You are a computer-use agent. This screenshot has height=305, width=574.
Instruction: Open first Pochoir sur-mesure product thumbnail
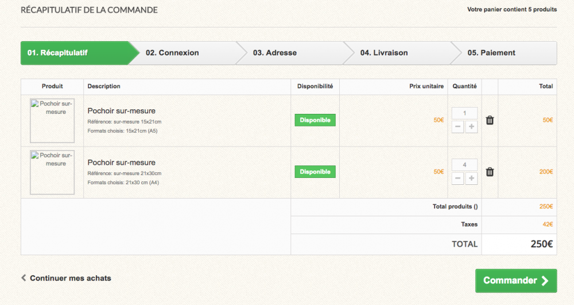pos(52,120)
